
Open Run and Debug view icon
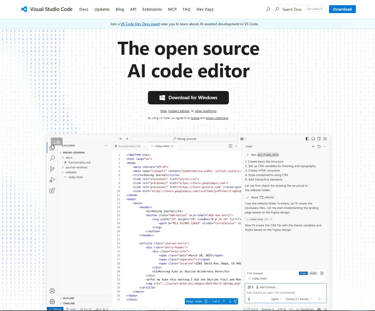pyautogui.click(x=52, y=180)
